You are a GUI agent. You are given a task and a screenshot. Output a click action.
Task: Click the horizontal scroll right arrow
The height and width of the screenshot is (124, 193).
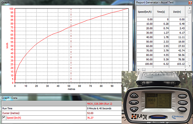coord(186,70)
